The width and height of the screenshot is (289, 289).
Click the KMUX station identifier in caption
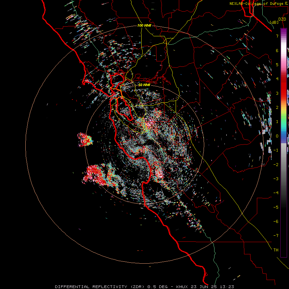[182, 287]
